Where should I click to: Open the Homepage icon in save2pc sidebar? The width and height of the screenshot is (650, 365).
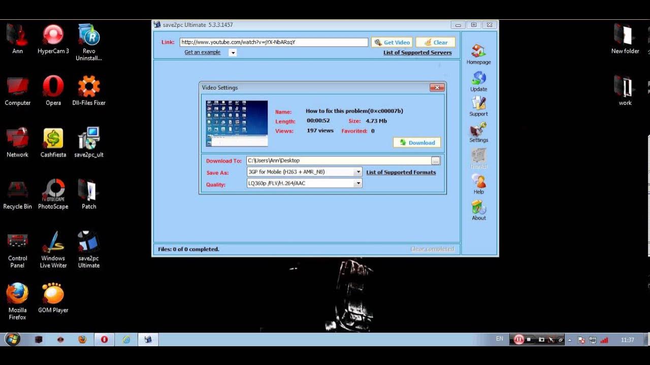point(478,55)
